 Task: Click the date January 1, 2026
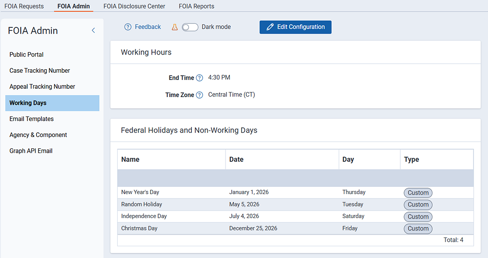tap(249, 192)
